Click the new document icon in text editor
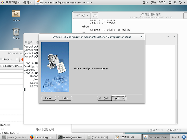Viewport: 187px width, 140px height. pos(95,16)
